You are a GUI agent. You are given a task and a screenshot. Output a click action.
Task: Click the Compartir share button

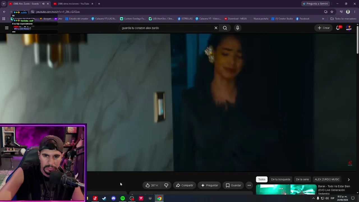(185, 185)
